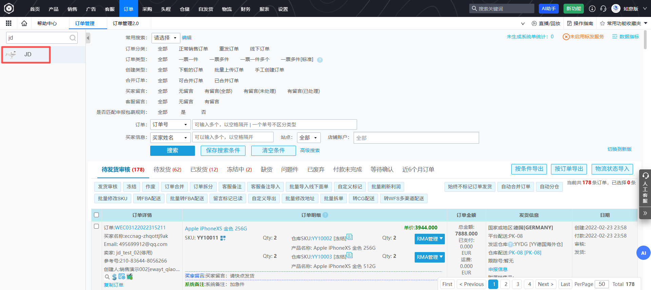Filter 创建类型 by 手工创建订单
Screen dimensions: 651x290
[270, 70]
